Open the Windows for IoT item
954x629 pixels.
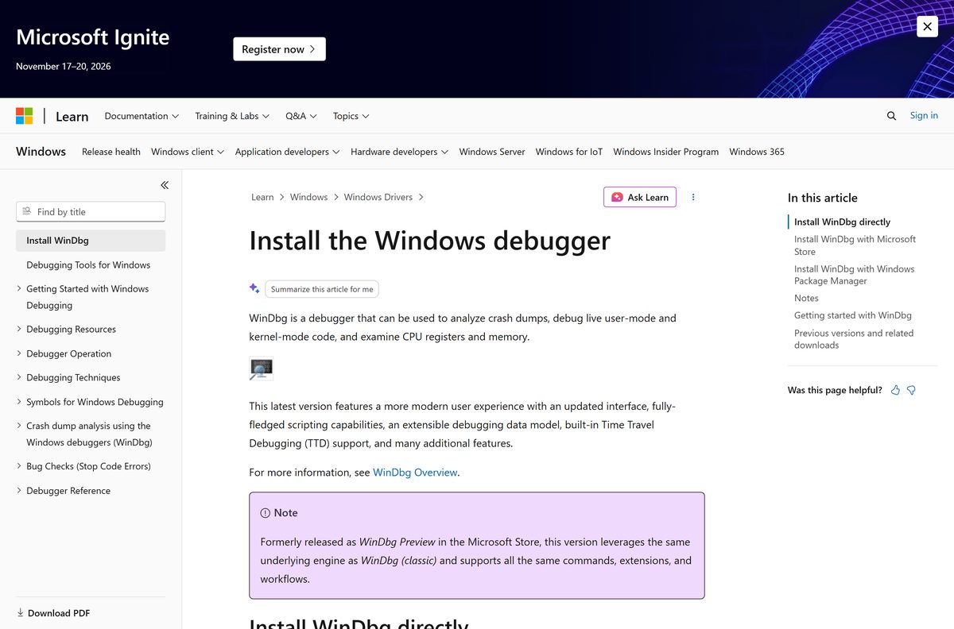[x=569, y=152]
